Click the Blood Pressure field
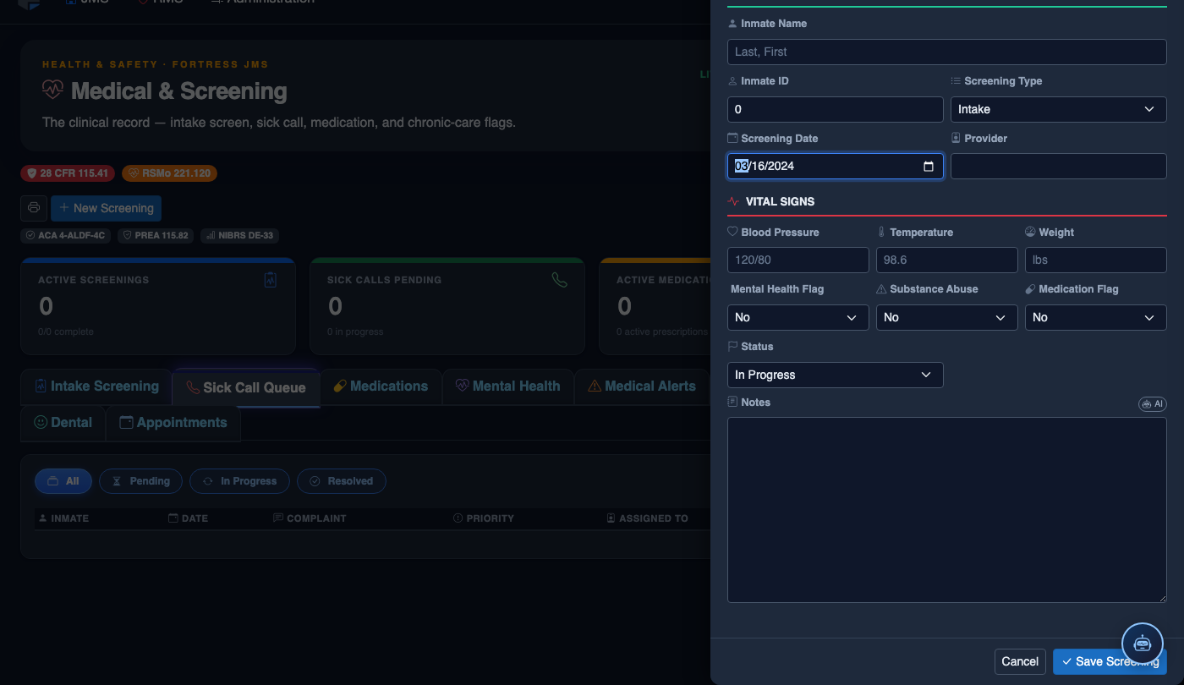 (798, 260)
